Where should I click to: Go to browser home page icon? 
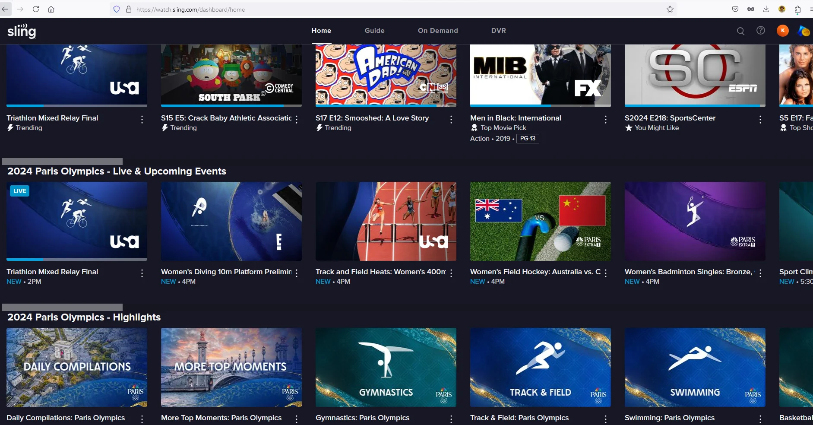(x=51, y=9)
